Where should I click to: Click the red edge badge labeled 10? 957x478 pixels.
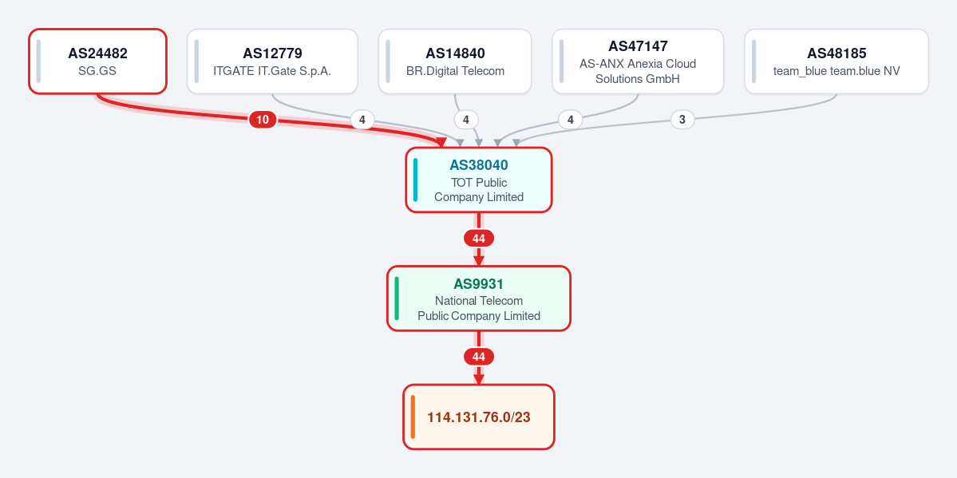click(263, 120)
